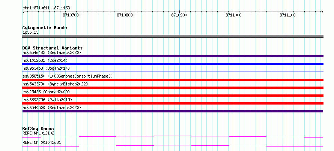Click the chr1:8710611..8711163 coordinate label
This screenshot has height=151, width=334.
(x=46, y=8)
